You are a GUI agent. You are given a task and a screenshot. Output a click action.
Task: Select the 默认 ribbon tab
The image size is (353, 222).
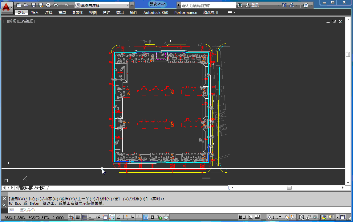point(22,12)
